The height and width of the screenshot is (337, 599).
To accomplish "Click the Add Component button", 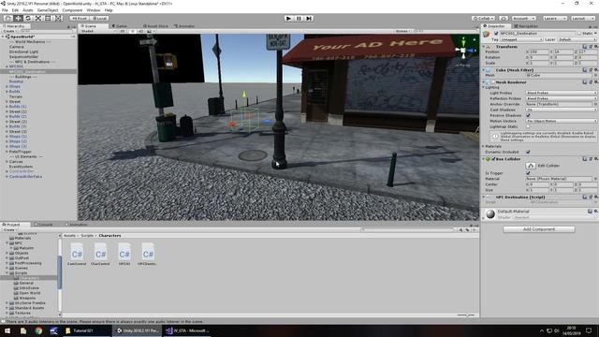I will tap(539, 229).
